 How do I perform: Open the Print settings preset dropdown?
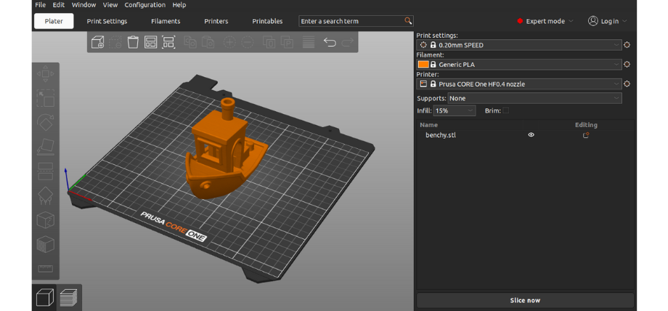(519, 45)
